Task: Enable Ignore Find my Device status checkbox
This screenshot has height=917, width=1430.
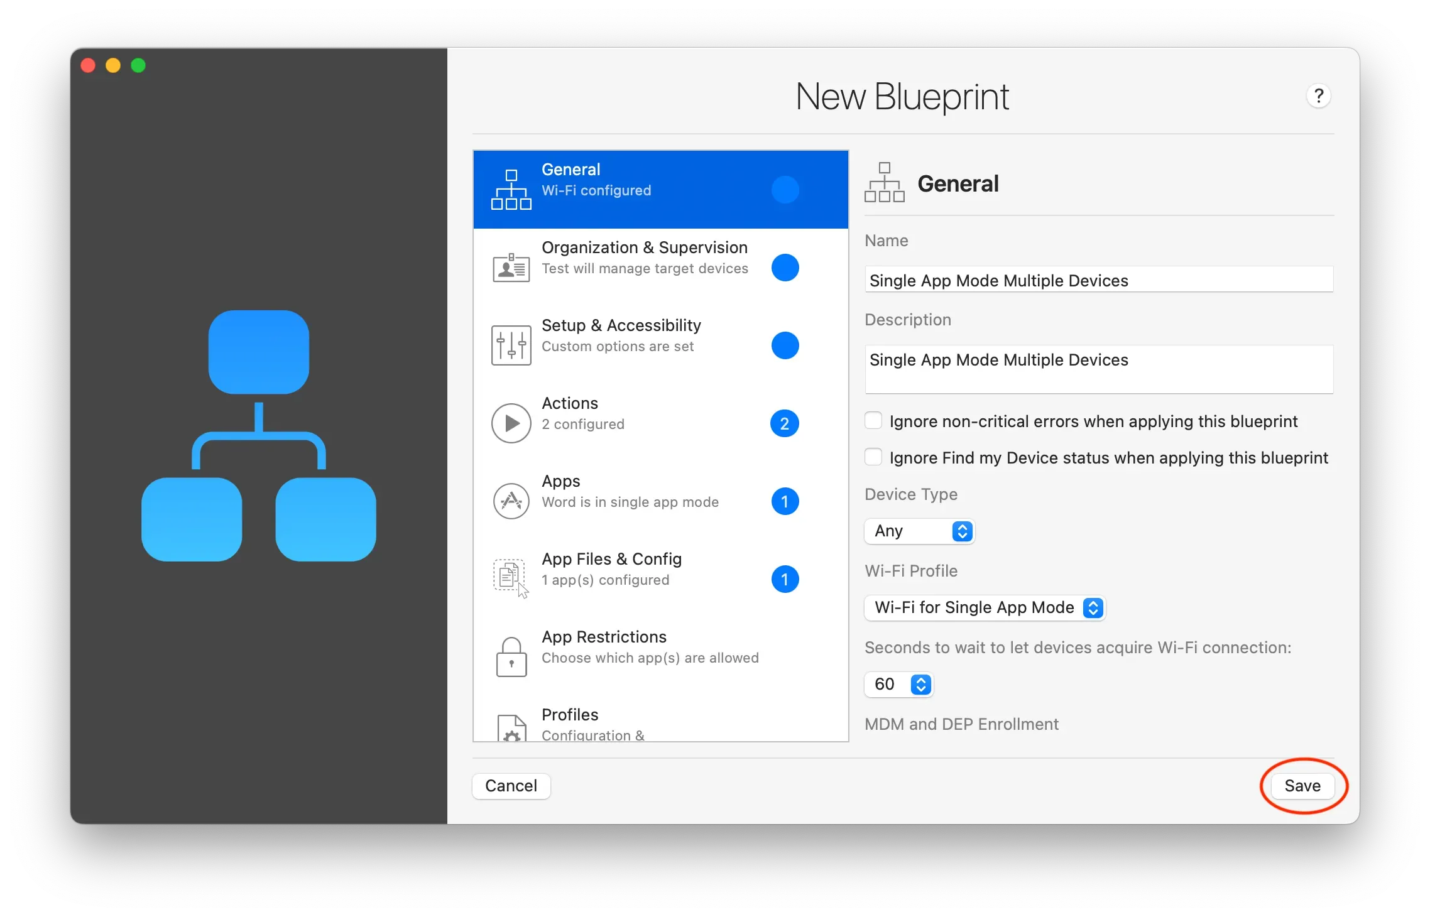Action: pyautogui.click(x=873, y=457)
